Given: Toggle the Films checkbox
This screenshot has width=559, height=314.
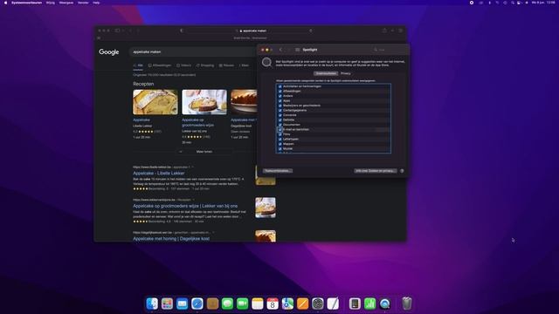Looking at the screenshot, I should click(279, 134).
